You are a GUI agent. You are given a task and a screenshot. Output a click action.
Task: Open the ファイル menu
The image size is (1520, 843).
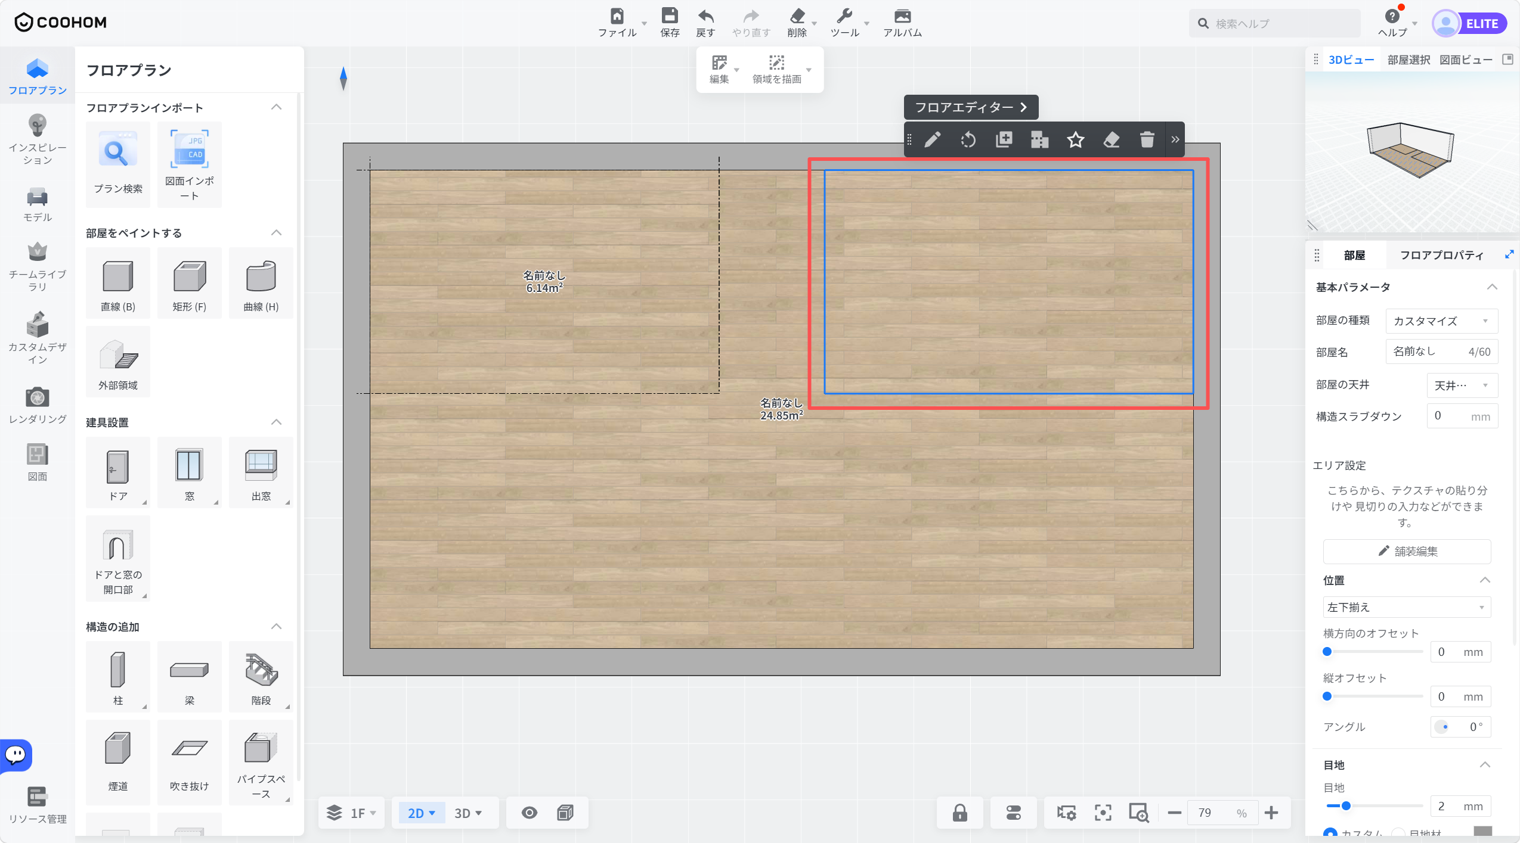(618, 23)
